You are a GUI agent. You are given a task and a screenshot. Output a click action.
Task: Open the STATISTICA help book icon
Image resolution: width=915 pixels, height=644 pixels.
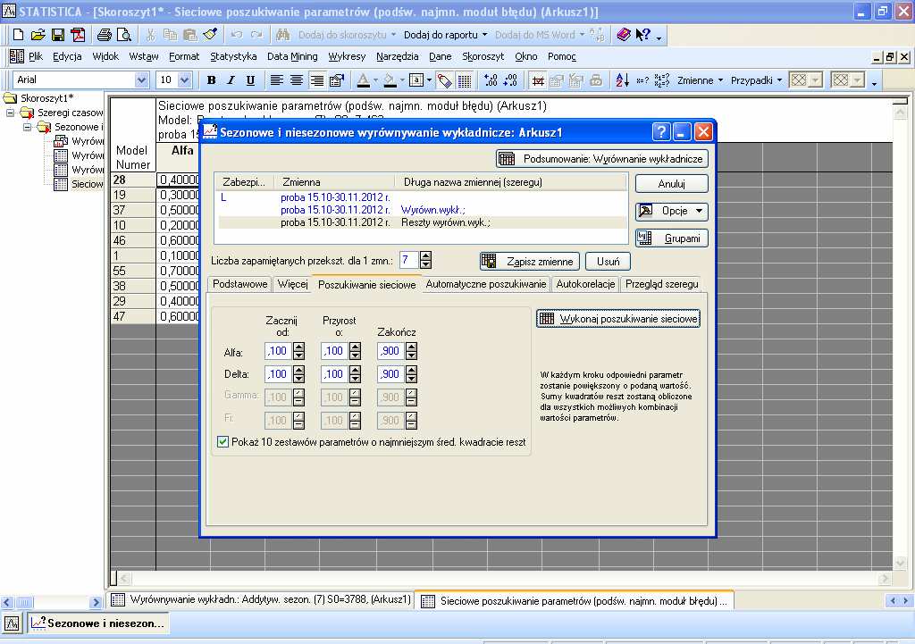click(x=623, y=35)
